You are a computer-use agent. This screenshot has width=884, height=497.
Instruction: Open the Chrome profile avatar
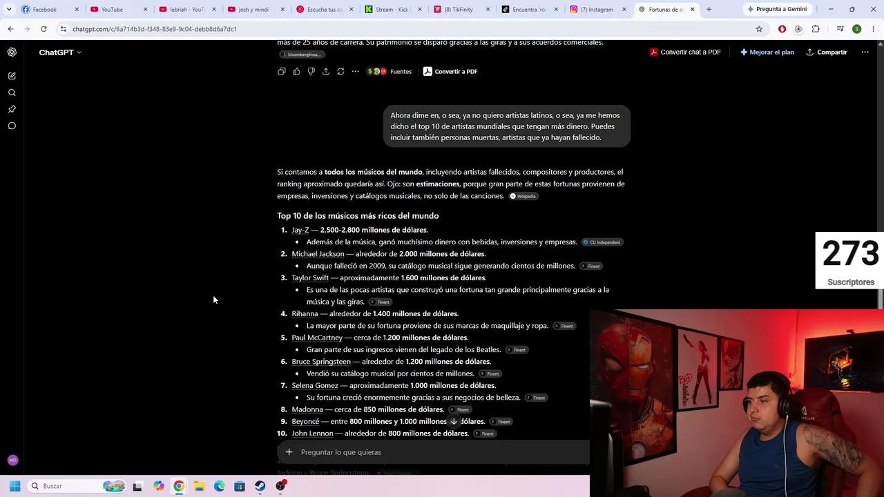point(857,29)
